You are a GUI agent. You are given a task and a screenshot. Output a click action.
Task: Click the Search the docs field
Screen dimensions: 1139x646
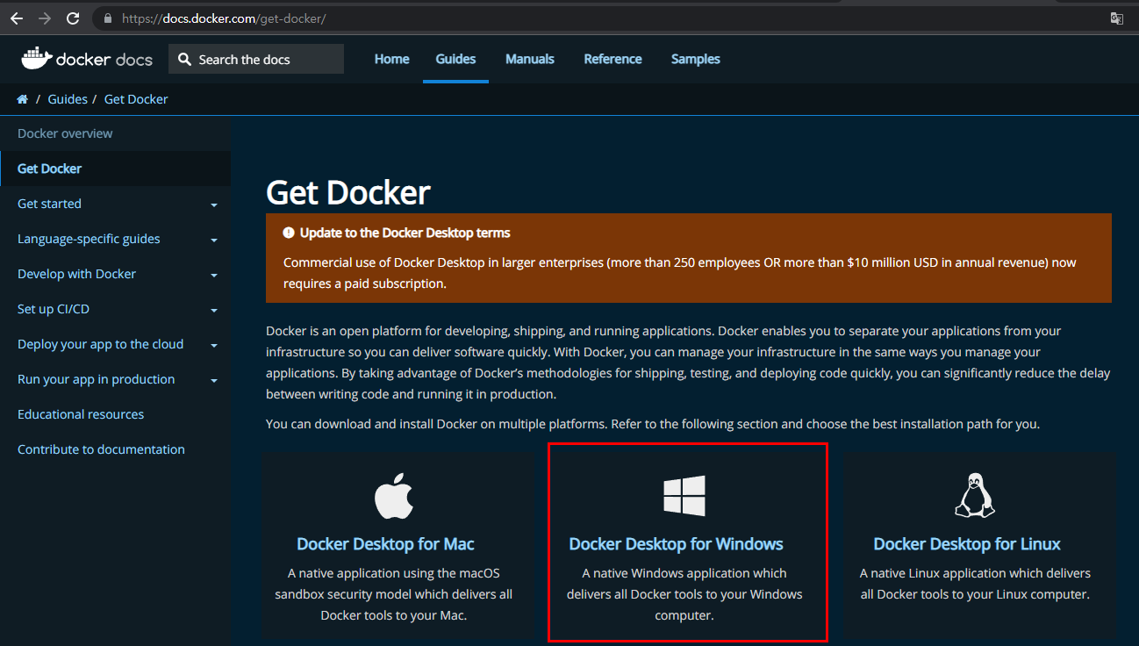point(256,59)
